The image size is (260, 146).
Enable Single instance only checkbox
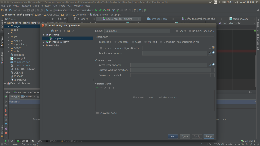point(190,31)
